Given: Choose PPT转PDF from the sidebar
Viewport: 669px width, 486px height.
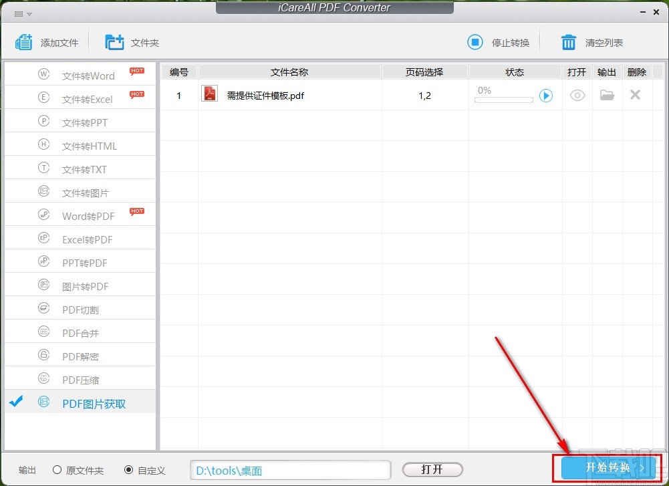Looking at the screenshot, I should point(80,261).
